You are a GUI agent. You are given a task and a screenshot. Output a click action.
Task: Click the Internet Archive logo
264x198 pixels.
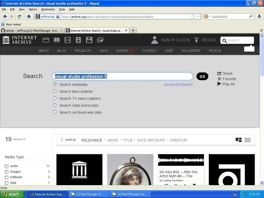pyautogui.click(x=20, y=40)
